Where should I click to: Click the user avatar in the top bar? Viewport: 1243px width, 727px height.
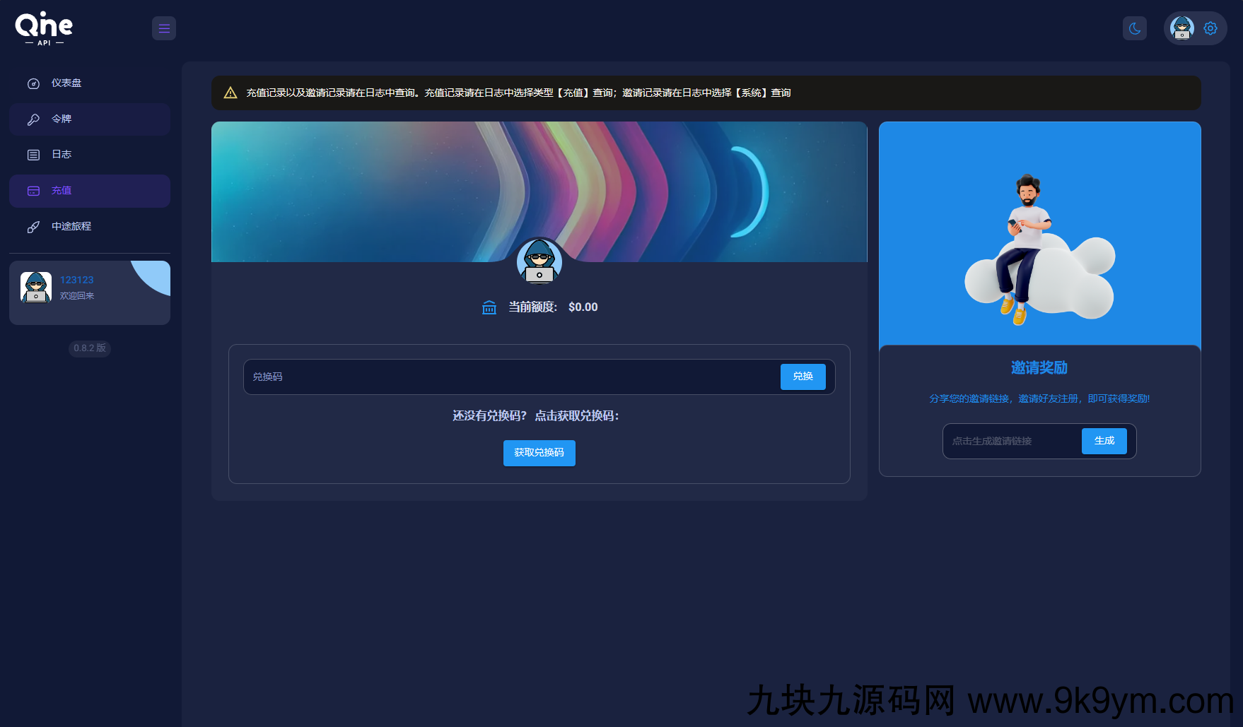pos(1181,28)
